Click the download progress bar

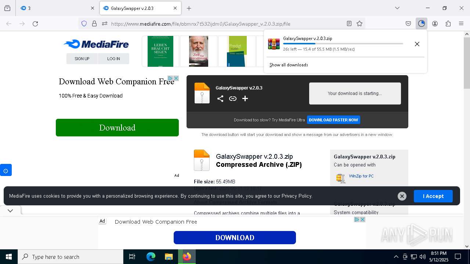click(343, 44)
